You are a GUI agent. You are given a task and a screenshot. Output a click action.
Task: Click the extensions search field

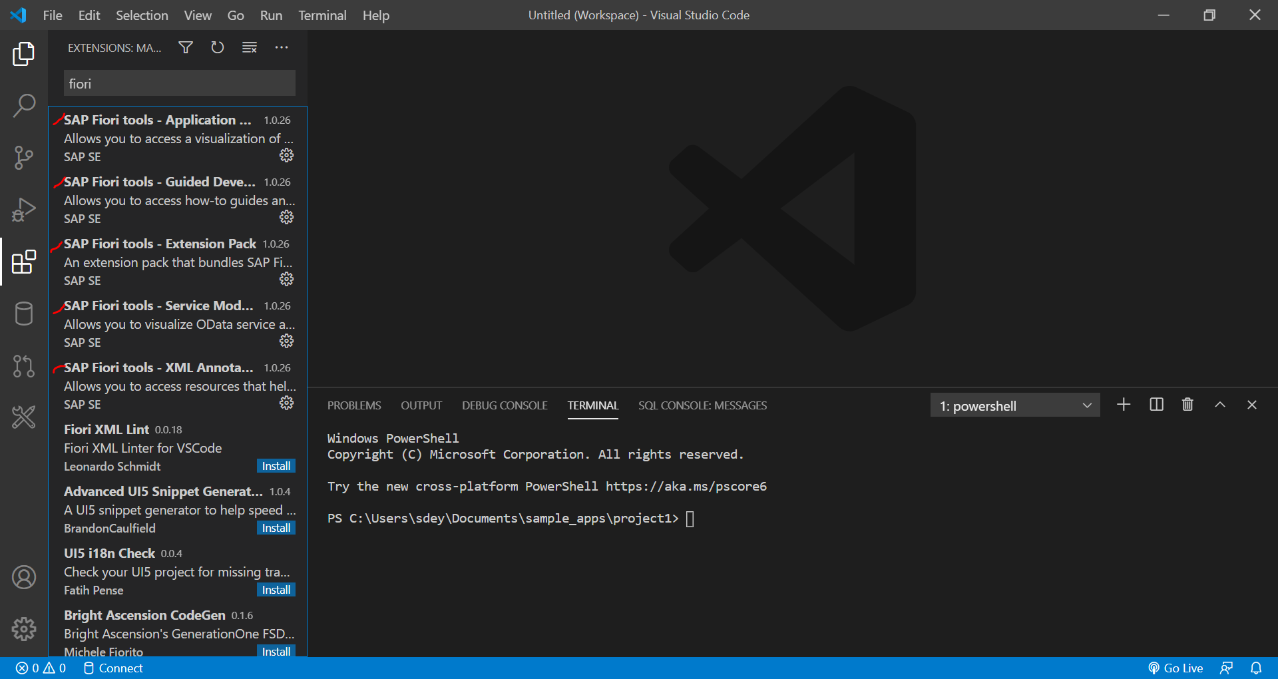click(x=179, y=84)
